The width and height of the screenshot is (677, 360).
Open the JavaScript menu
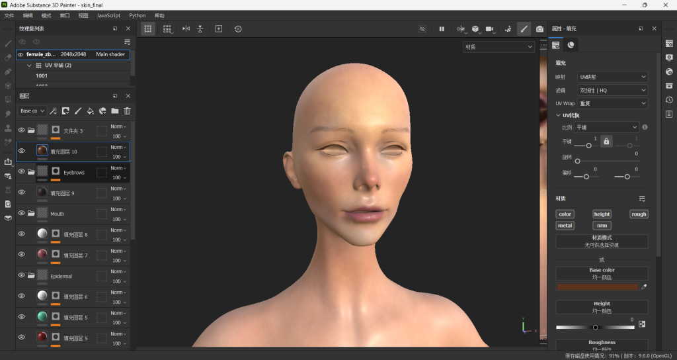click(108, 16)
